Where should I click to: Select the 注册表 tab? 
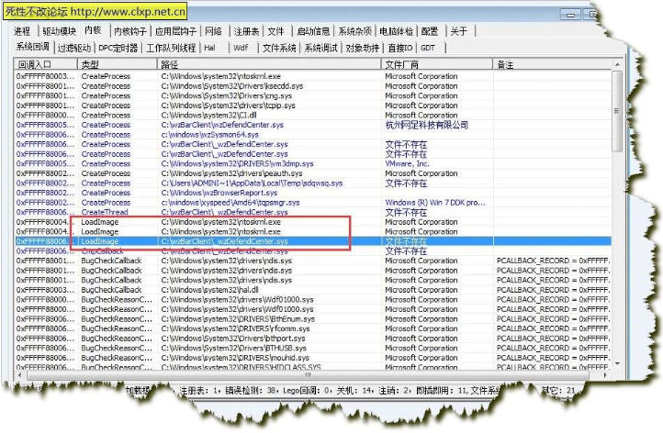click(x=246, y=31)
